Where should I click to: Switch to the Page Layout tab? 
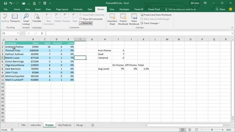62,9
